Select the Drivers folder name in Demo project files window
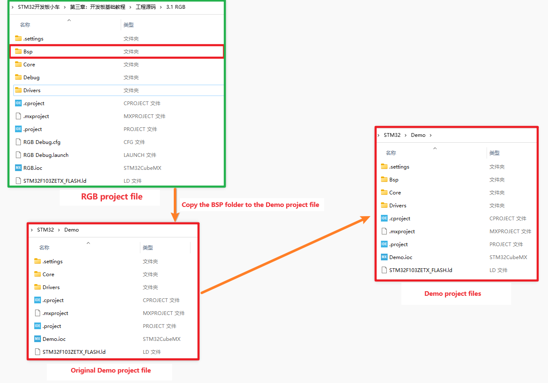This screenshot has height=383, width=548. (x=398, y=205)
